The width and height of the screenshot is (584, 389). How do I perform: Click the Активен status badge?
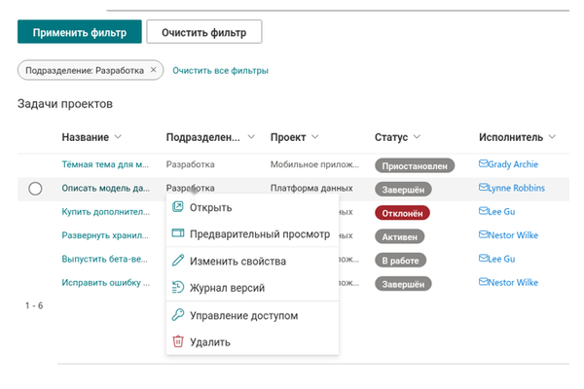point(400,236)
